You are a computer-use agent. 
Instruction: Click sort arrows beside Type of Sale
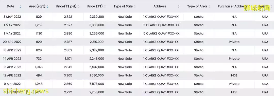(x=135, y=6)
